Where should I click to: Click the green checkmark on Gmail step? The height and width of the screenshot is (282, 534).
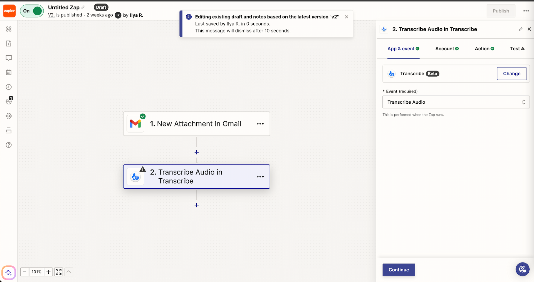coord(143,116)
